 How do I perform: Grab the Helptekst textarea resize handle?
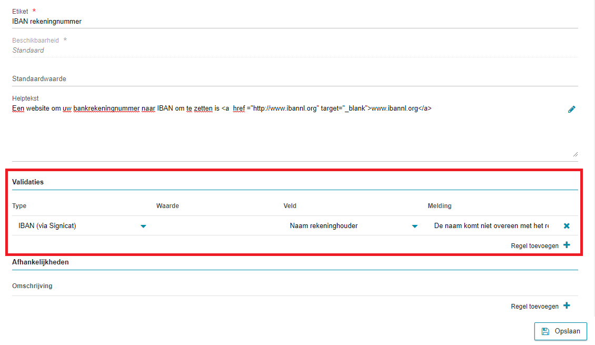click(575, 154)
